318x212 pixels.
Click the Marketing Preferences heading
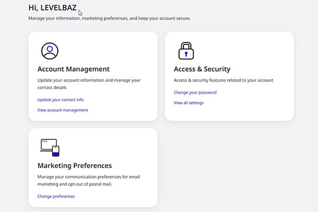(75, 165)
